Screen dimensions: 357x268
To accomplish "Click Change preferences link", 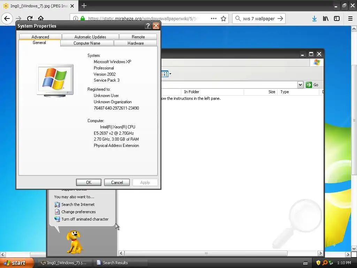I will click(78, 212).
